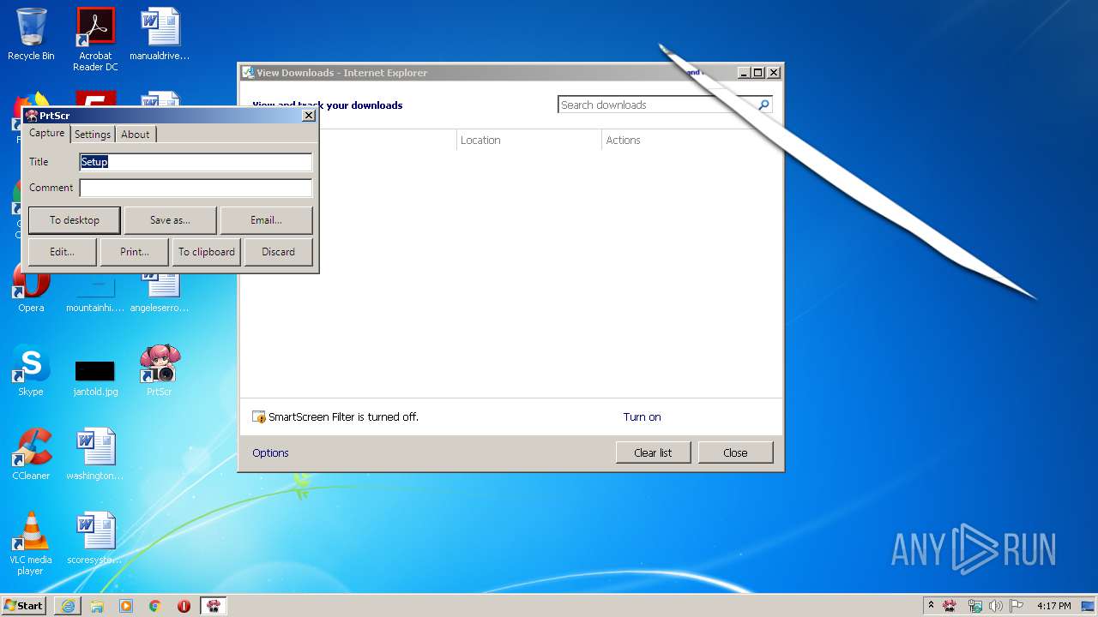Open the volume speaker tray icon

(x=996, y=606)
